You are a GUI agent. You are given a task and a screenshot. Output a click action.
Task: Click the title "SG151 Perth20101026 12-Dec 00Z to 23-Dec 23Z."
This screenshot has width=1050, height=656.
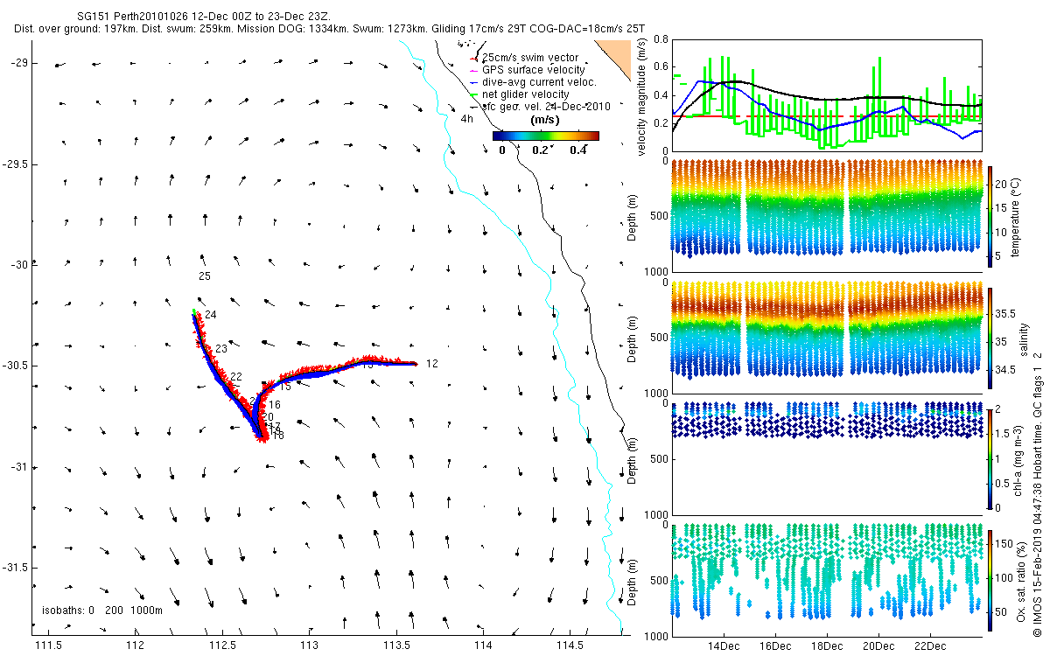[x=203, y=17]
